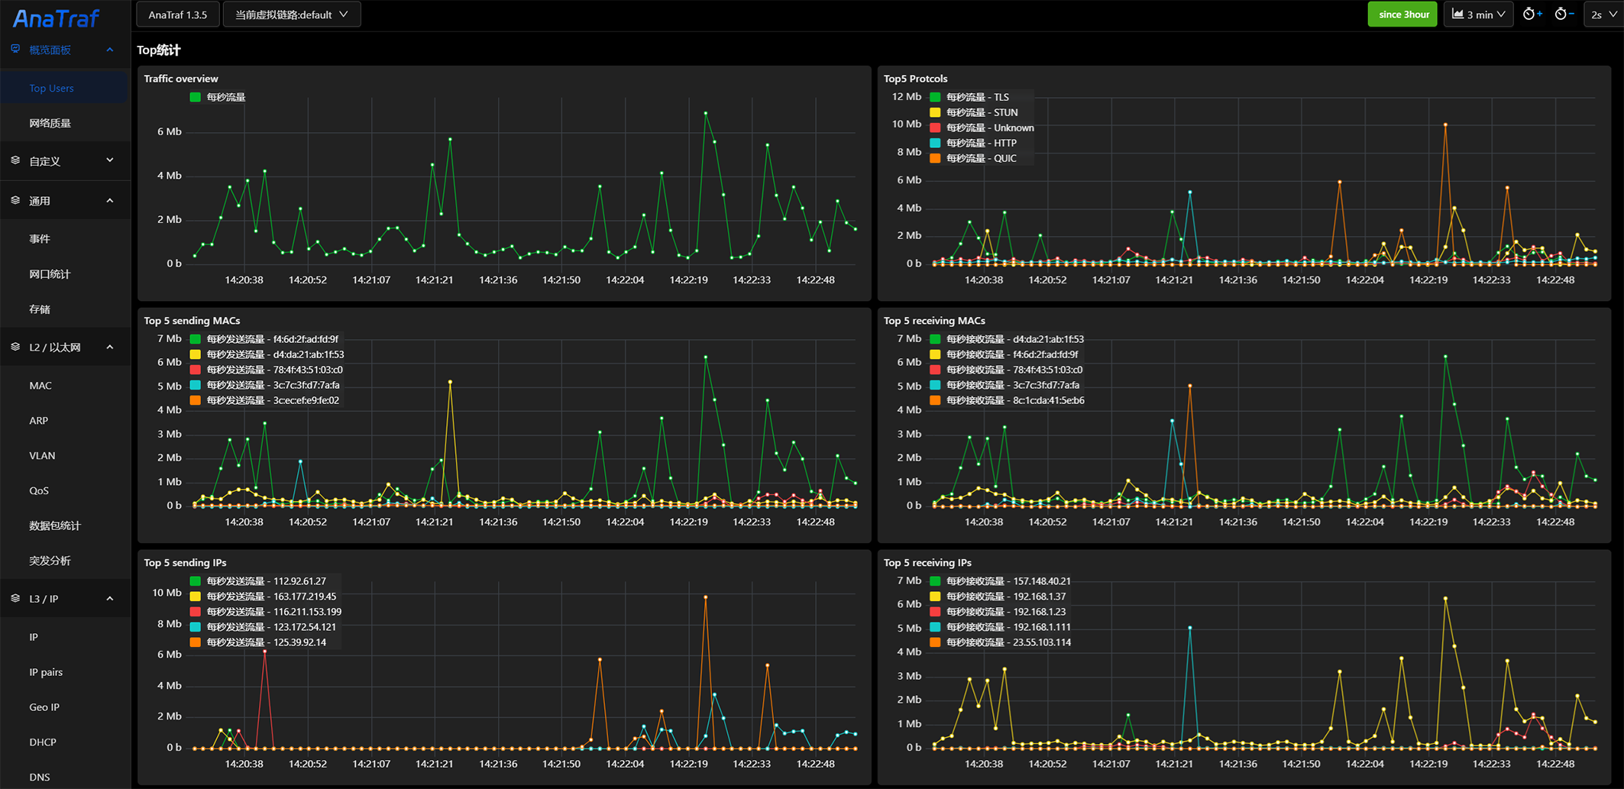Open the Top Users page

[x=65, y=88]
